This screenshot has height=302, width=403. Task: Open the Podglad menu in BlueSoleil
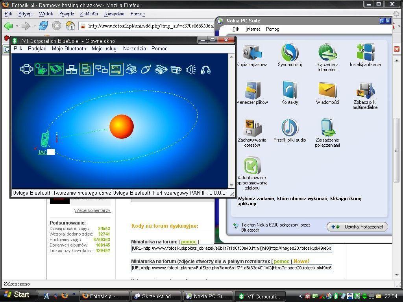click(37, 48)
